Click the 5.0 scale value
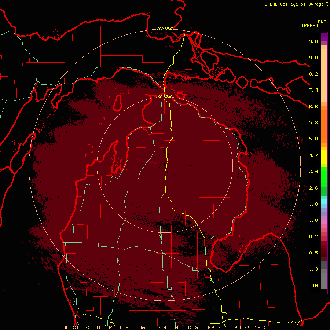 [313, 139]
